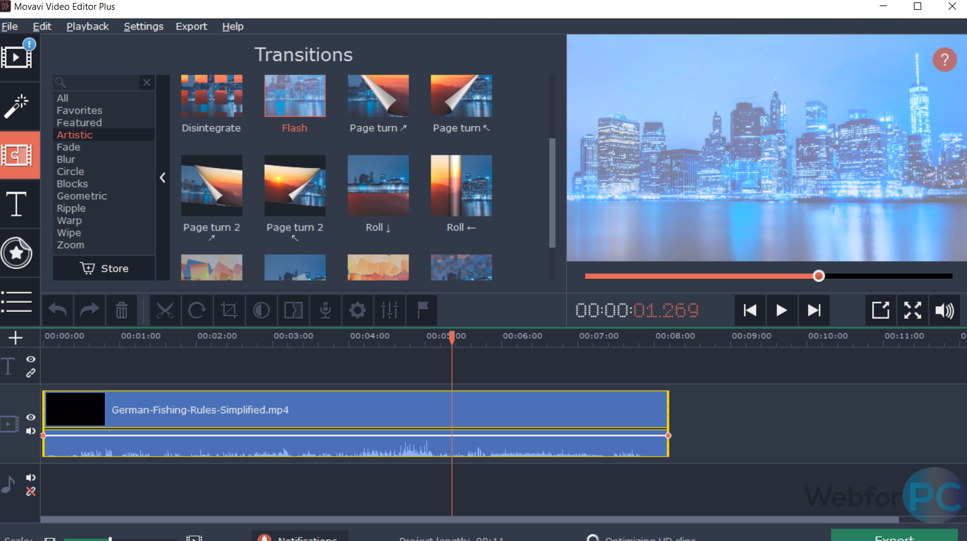Delete selected clip with trash icon
The width and height of the screenshot is (967, 541).
point(122,311)
